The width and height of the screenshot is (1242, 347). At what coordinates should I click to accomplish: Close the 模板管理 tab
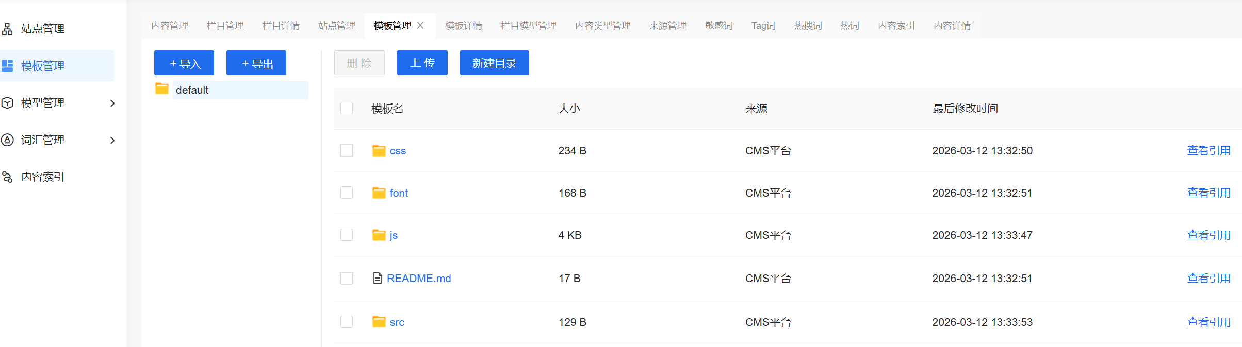420,25
